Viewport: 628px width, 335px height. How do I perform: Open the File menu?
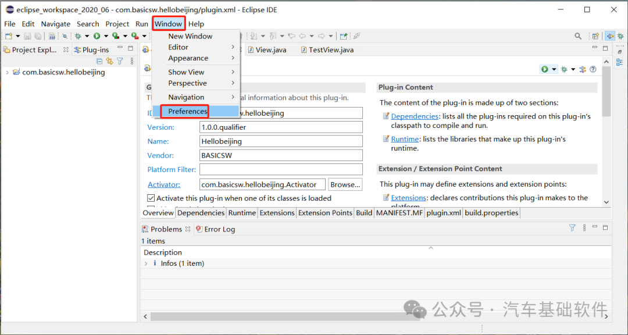(10, 24)
